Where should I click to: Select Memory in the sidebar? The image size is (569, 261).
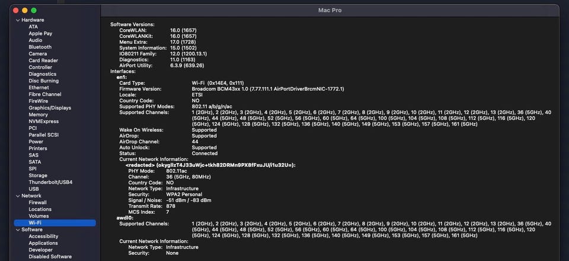pyautogui.click(x=38, y=114)
